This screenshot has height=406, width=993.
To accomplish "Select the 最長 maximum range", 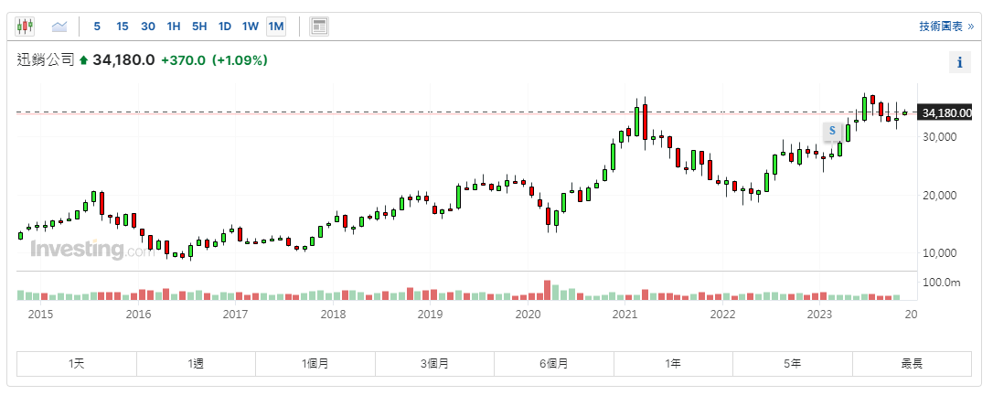I will click(912, 363).
